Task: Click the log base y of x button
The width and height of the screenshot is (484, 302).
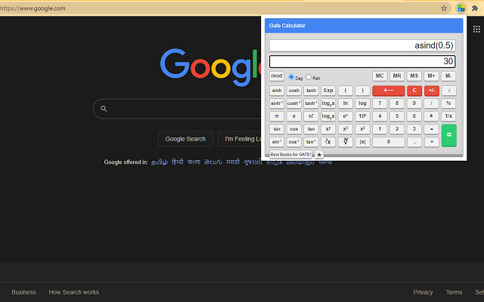Action: tap(328, 116)
